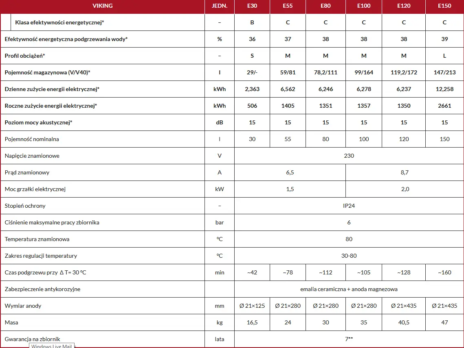This screenshot has width=464, height=348.
Task: Select the E55 column header
Action: pos(288,6)
